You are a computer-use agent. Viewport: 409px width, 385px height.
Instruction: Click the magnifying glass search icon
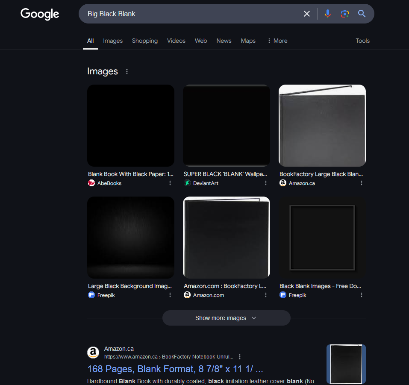click(362, 14)
